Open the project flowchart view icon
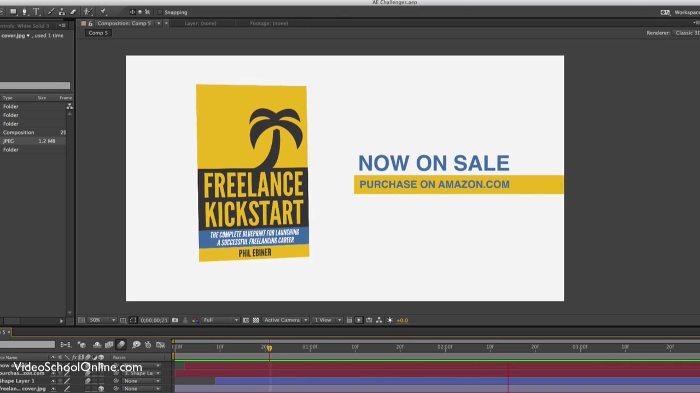The width and height of the screenshot is (700, 393). [69, 106]
